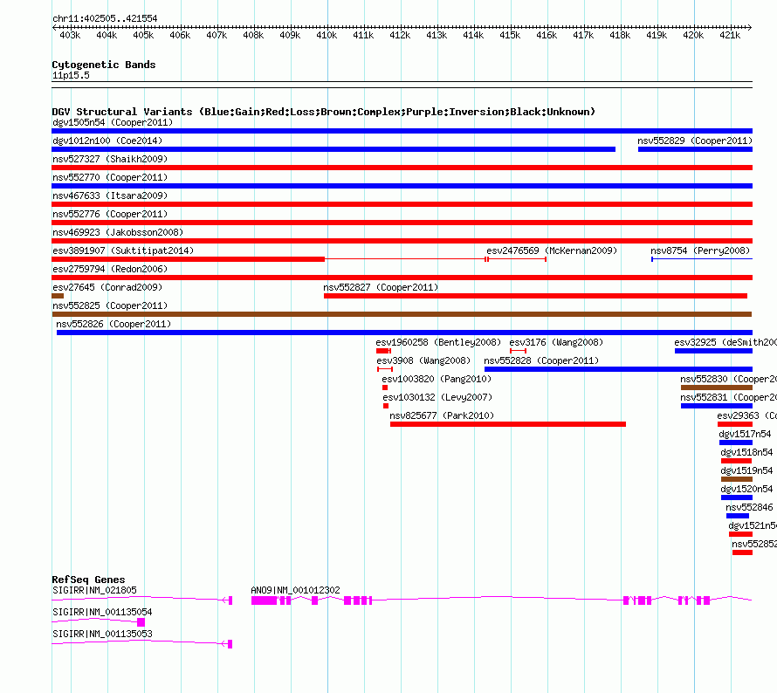
Task: Open the nsv552846 variant label
Action: (x=749, y=507)
